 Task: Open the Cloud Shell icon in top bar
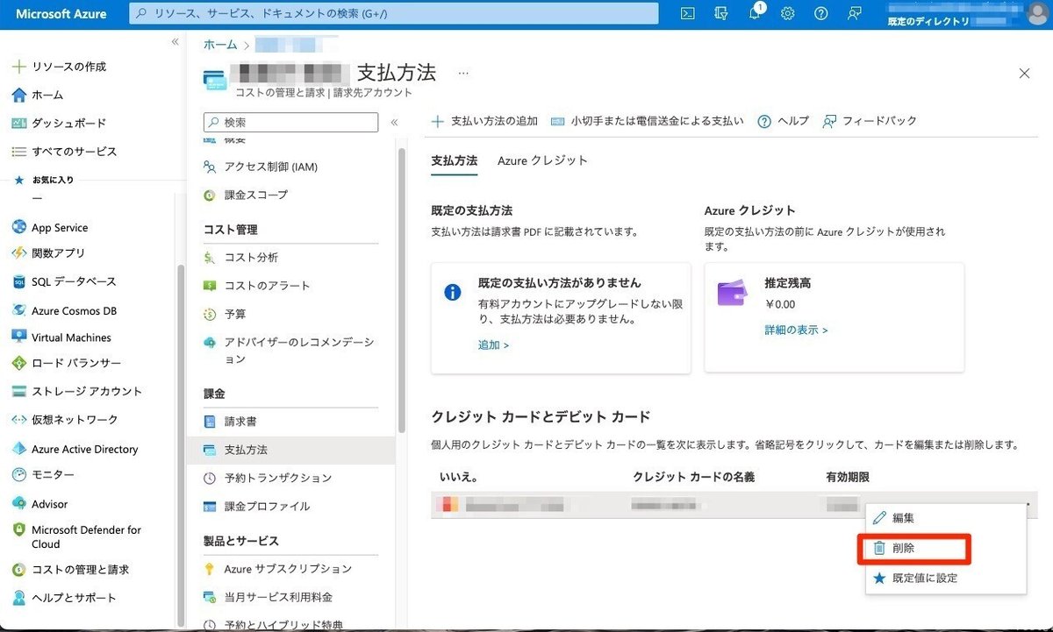[689, 13]
